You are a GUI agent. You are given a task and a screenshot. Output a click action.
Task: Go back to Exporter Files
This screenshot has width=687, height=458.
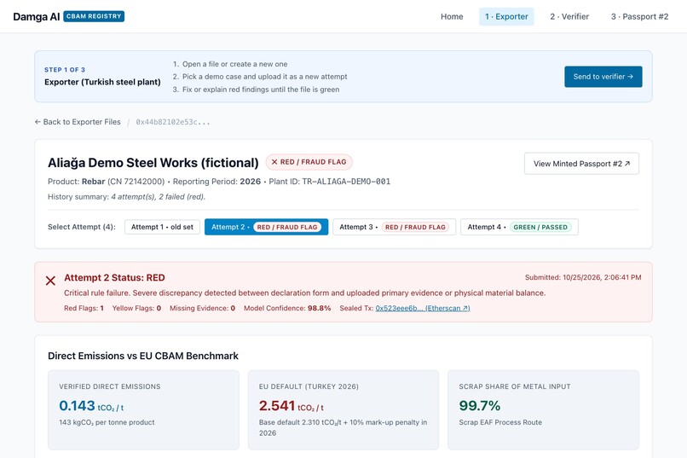click(78, 122)
